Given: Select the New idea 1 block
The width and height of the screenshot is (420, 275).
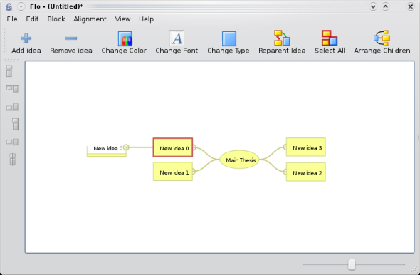Looking at the screenshot, I should [x=173, y=172].
